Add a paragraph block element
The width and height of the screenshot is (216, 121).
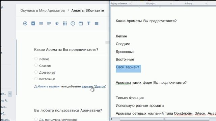click(97, 24)
